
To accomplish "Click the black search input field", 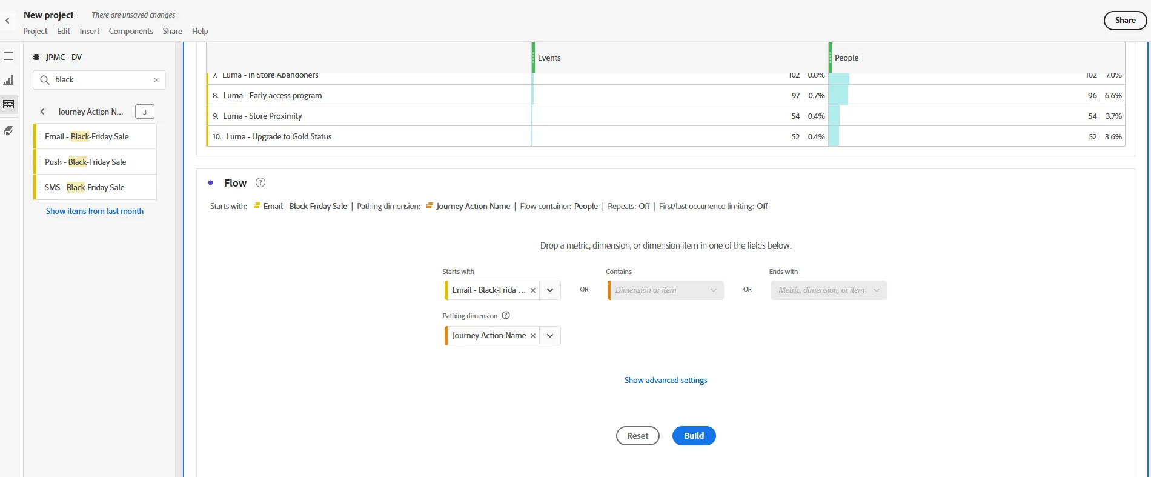I will [x=100, y=80].
